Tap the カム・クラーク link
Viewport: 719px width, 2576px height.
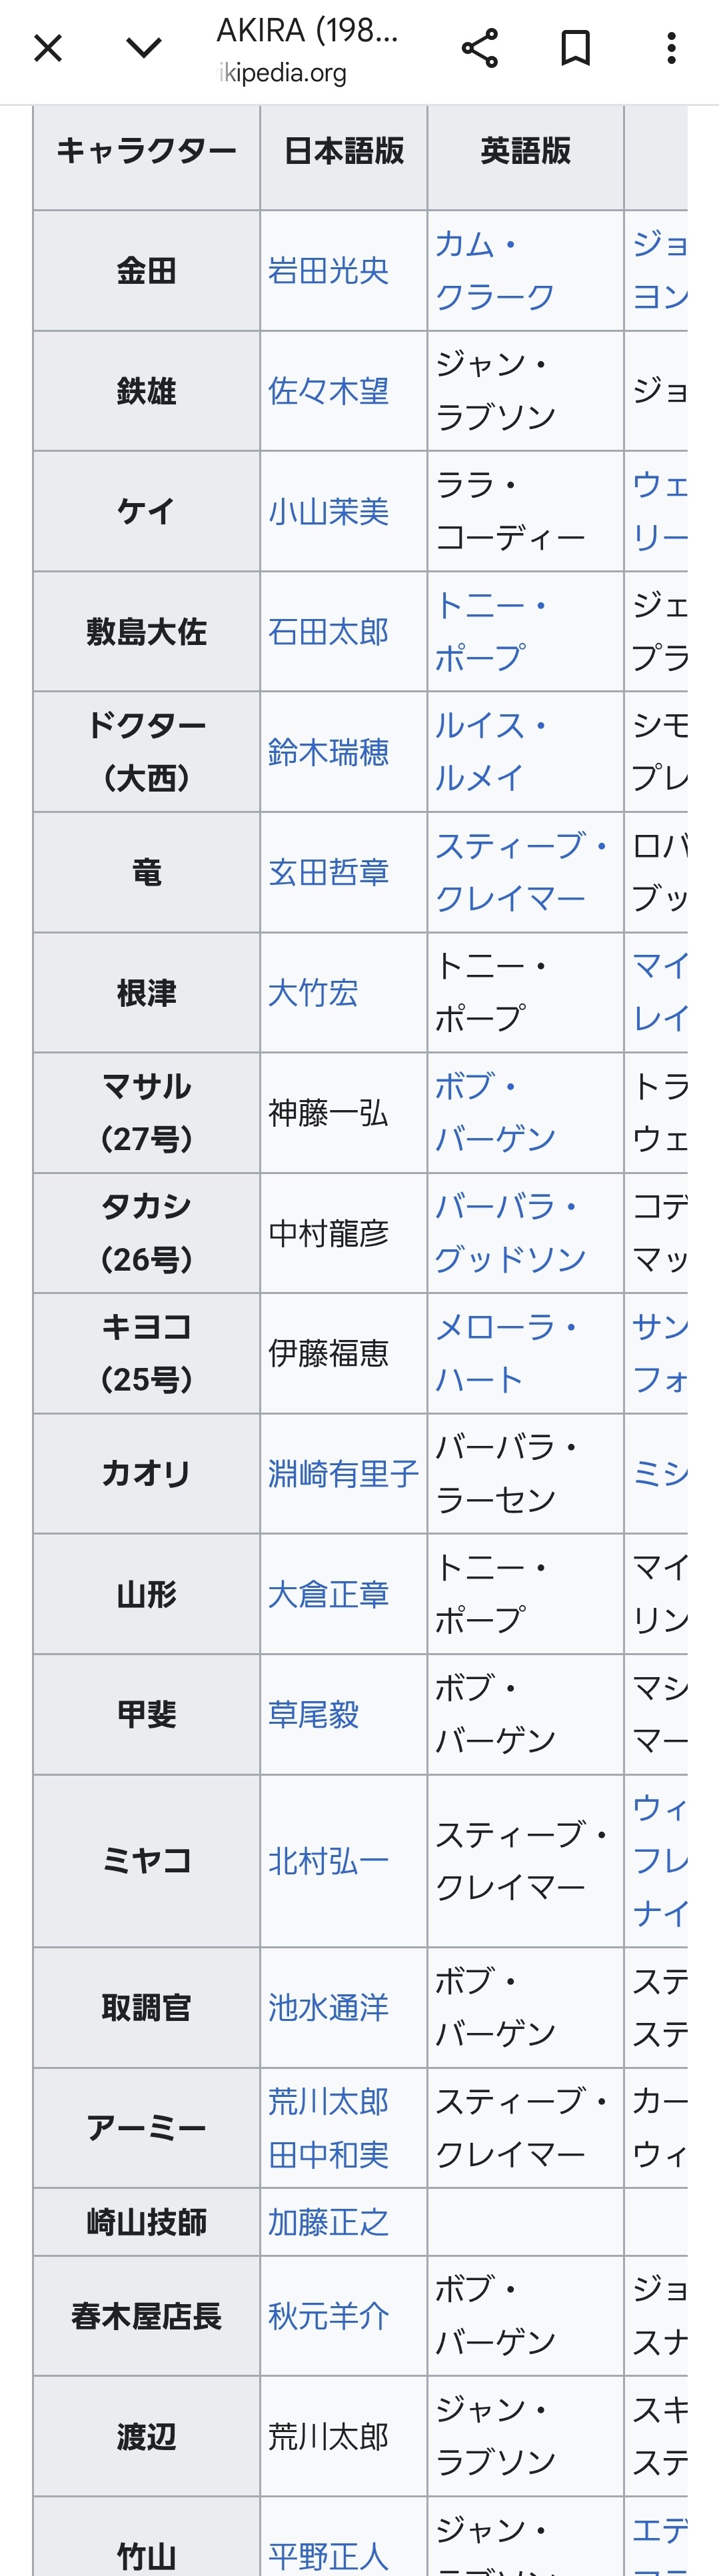494,271
